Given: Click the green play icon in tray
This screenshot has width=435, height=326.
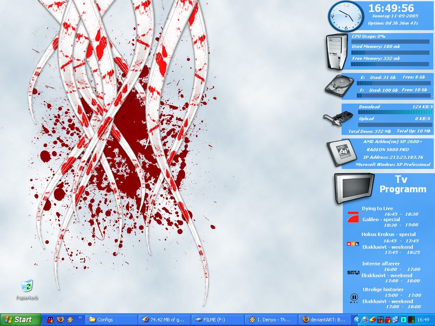Looking at the screenshot, I should point(404,320).
